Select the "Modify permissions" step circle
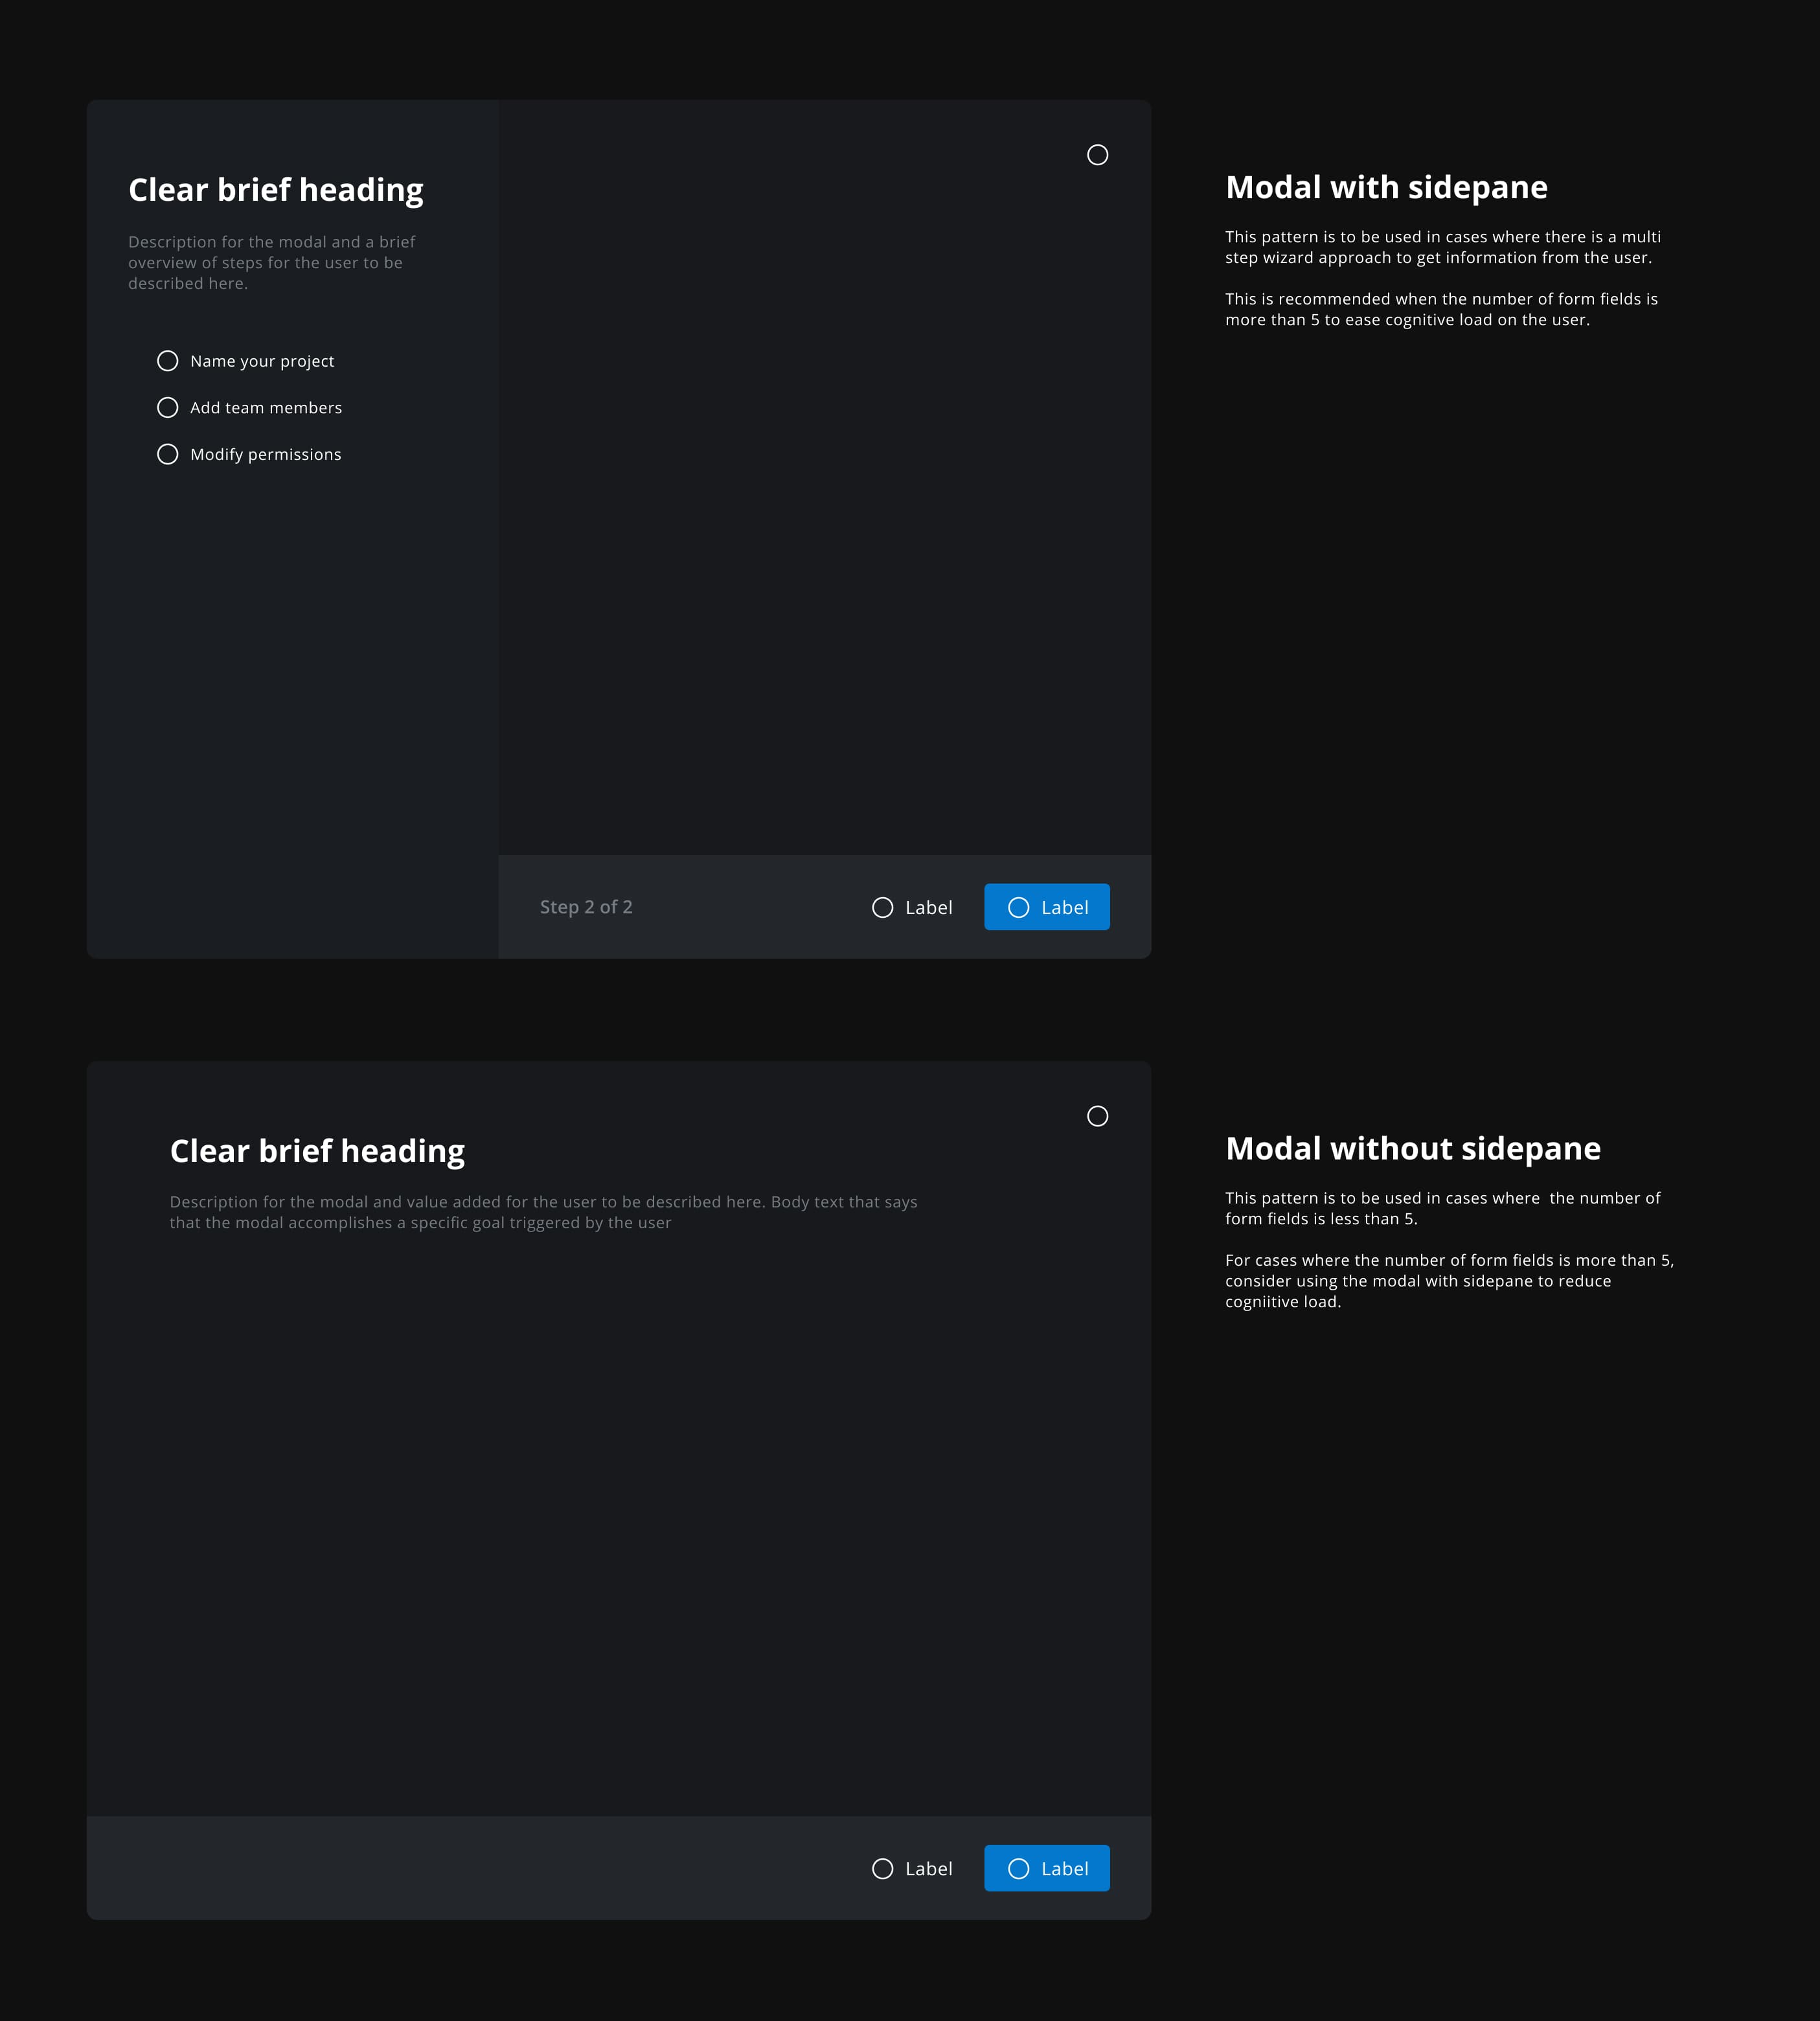 pos(168,454)
